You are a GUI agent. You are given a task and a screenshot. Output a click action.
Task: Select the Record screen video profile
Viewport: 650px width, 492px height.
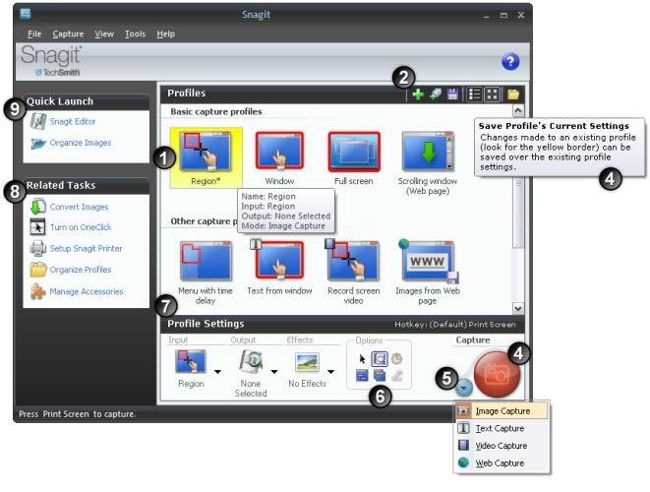(x=353, y=273)
